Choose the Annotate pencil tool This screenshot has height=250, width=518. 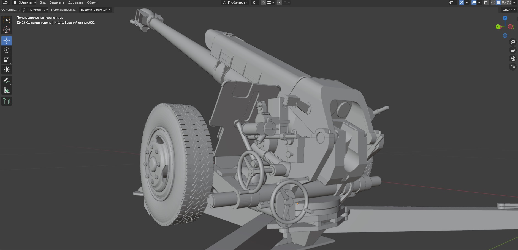7,81
